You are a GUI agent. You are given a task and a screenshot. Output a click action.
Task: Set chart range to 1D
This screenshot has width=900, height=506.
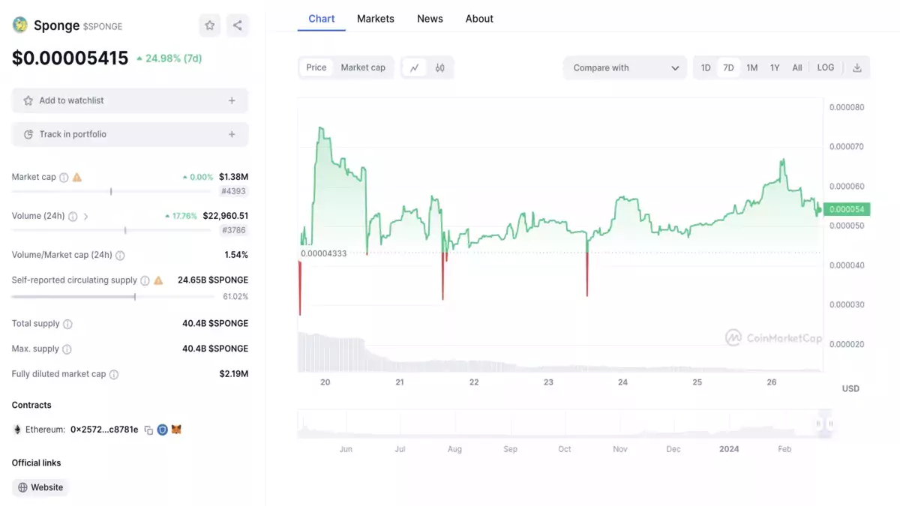click(x=706, y=67)
